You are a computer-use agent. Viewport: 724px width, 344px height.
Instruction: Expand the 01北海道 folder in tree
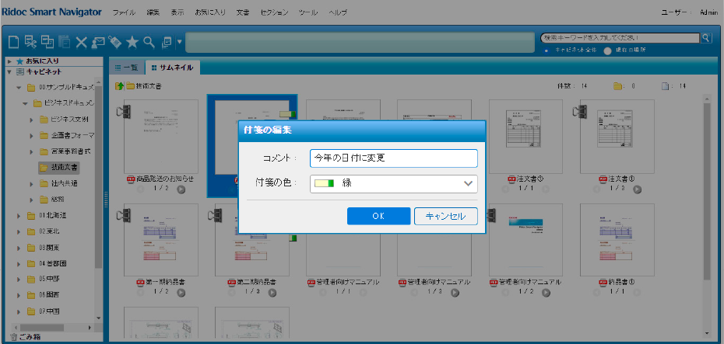click(20, 215)
